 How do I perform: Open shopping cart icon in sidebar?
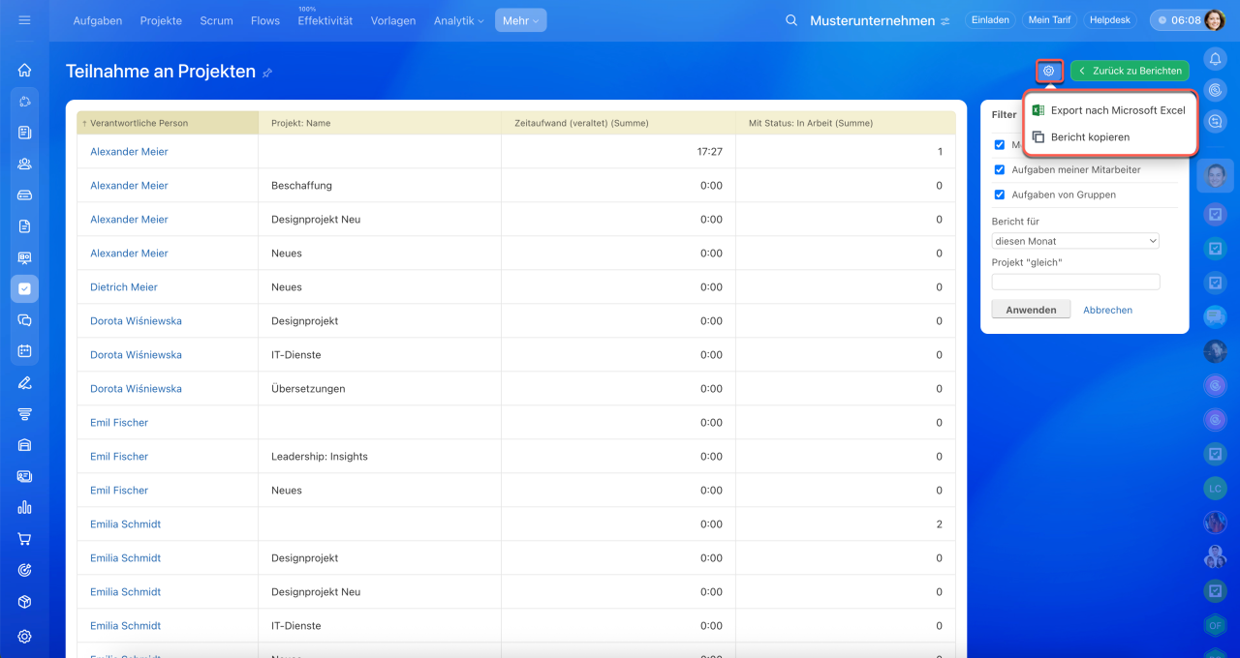(24, 539)
